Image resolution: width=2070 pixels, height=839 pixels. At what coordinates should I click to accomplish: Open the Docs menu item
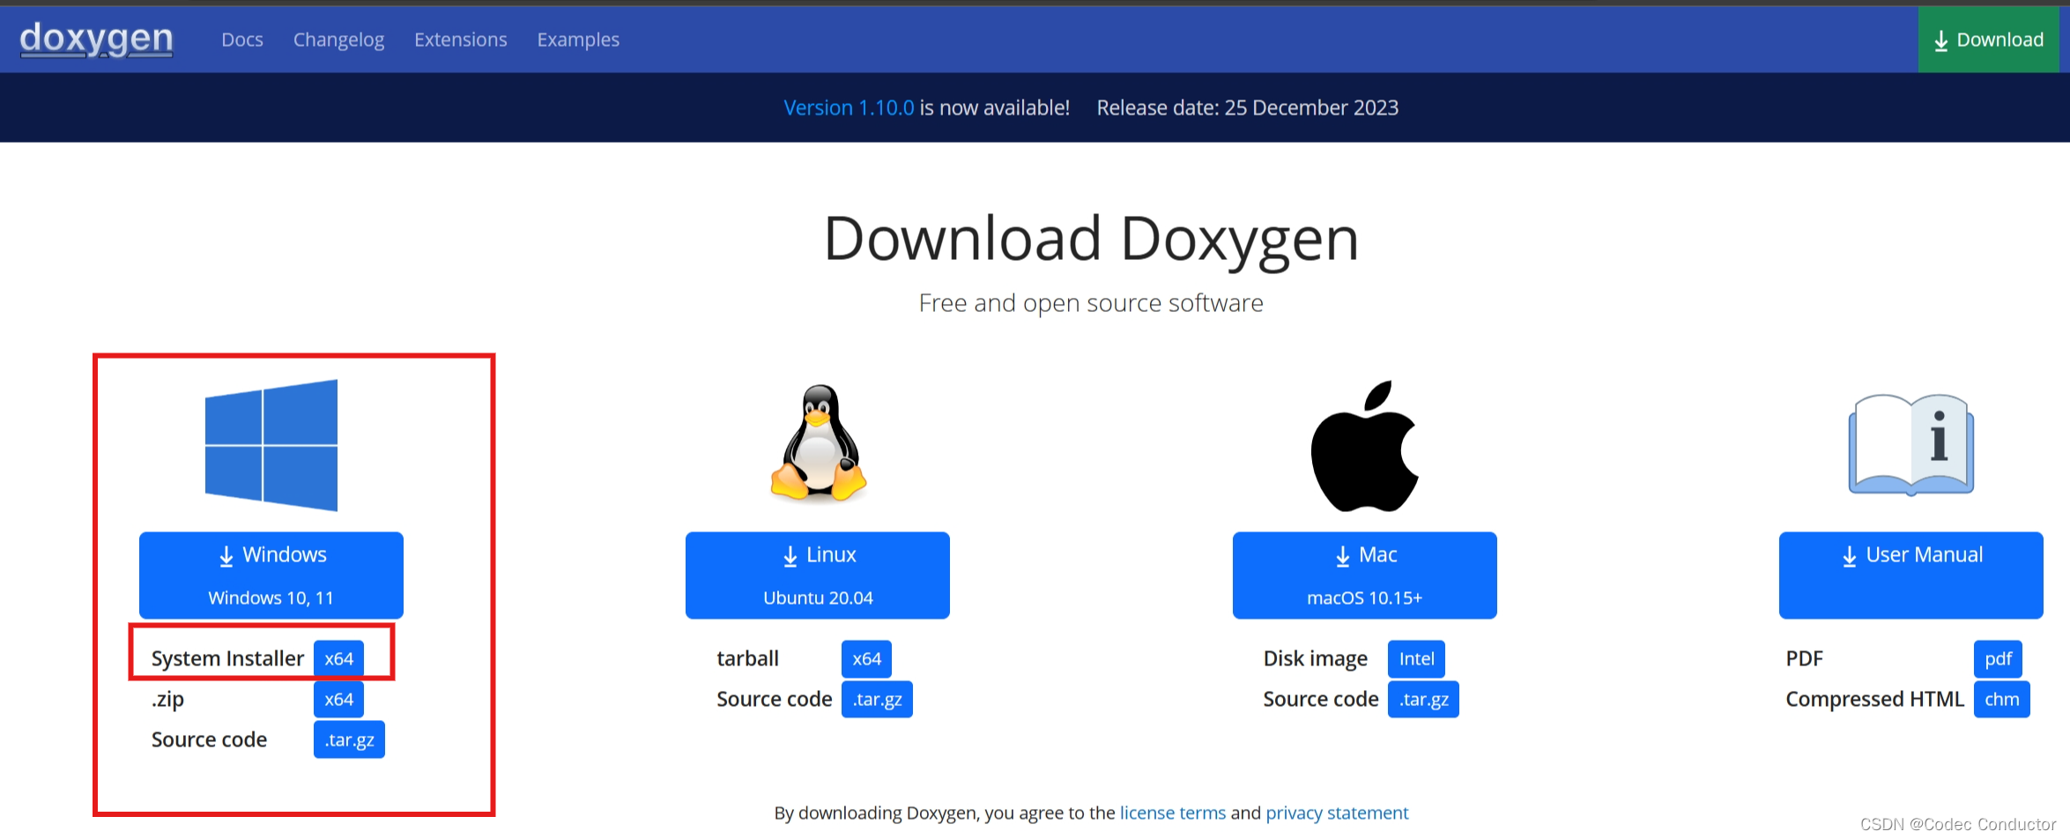coord(242,40)
